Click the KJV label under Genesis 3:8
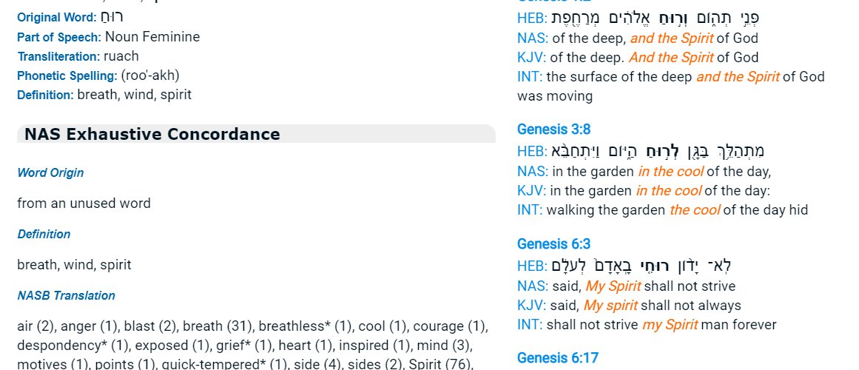Image resolution: width=859 pixels, height=370 pixels. click(x=530, y=191)
